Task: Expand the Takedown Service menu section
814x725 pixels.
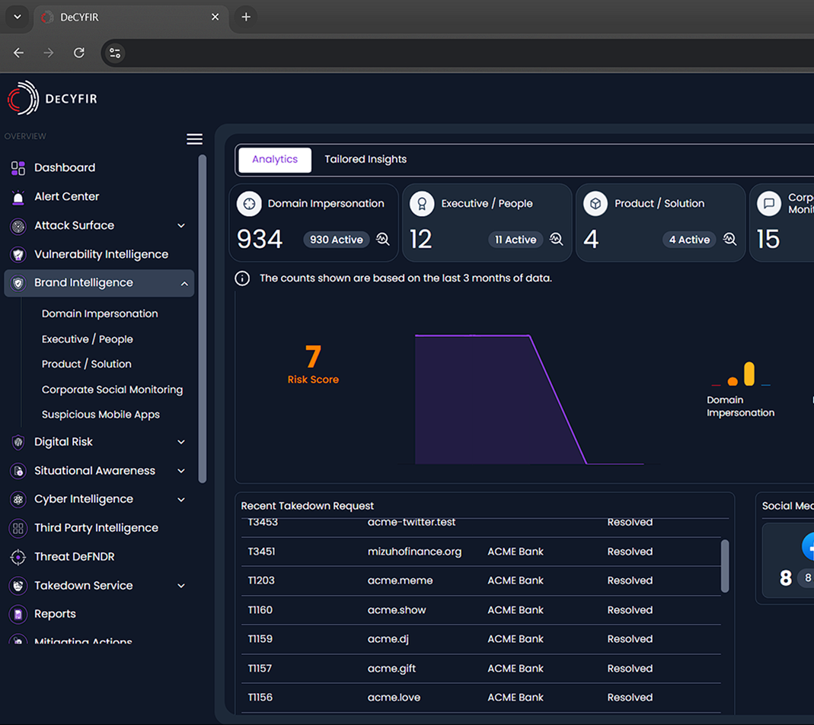Action: tap(181, 586)
